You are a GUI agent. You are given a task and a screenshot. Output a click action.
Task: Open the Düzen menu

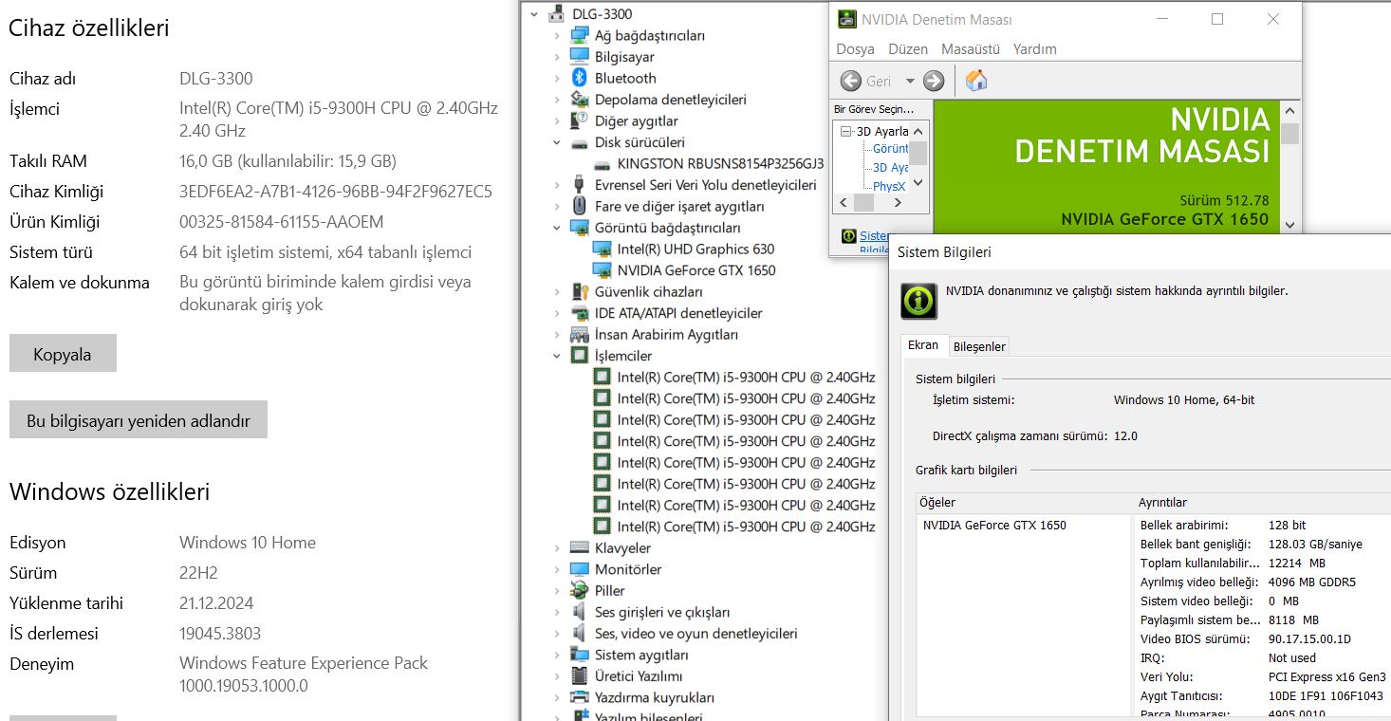[908, 48]
